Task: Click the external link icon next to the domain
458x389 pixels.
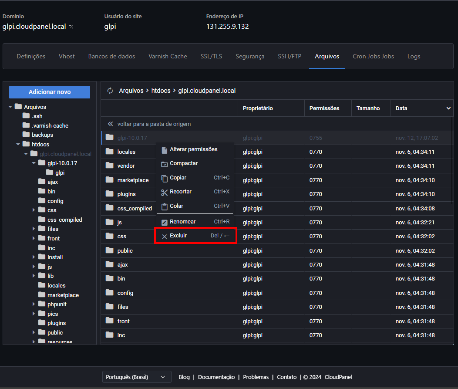Action: click(71, 27)
